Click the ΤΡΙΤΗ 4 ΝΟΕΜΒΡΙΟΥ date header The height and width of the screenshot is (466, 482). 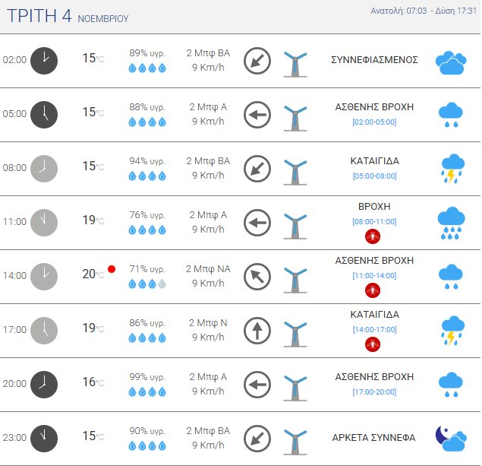68,16
